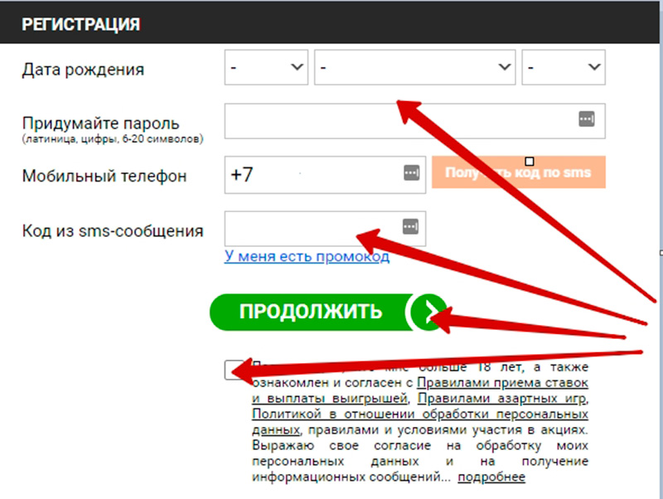Expand the birth month dropdown

point(414,68)
